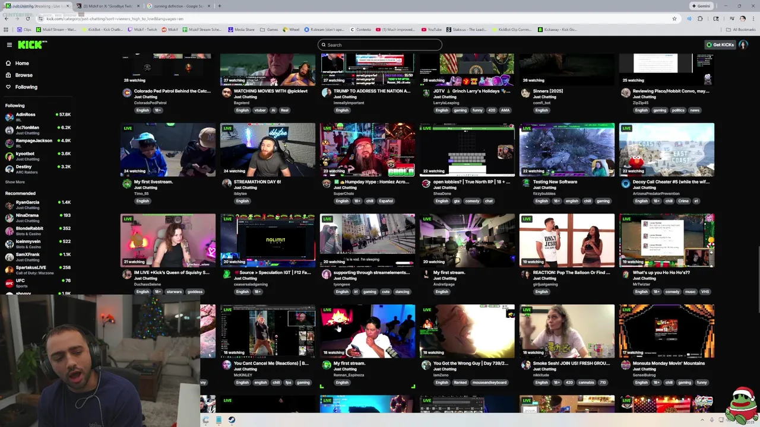Open streamer avatar beside STREAMATHON DAY 6!
760x427 pixels.
click(226, 184)
